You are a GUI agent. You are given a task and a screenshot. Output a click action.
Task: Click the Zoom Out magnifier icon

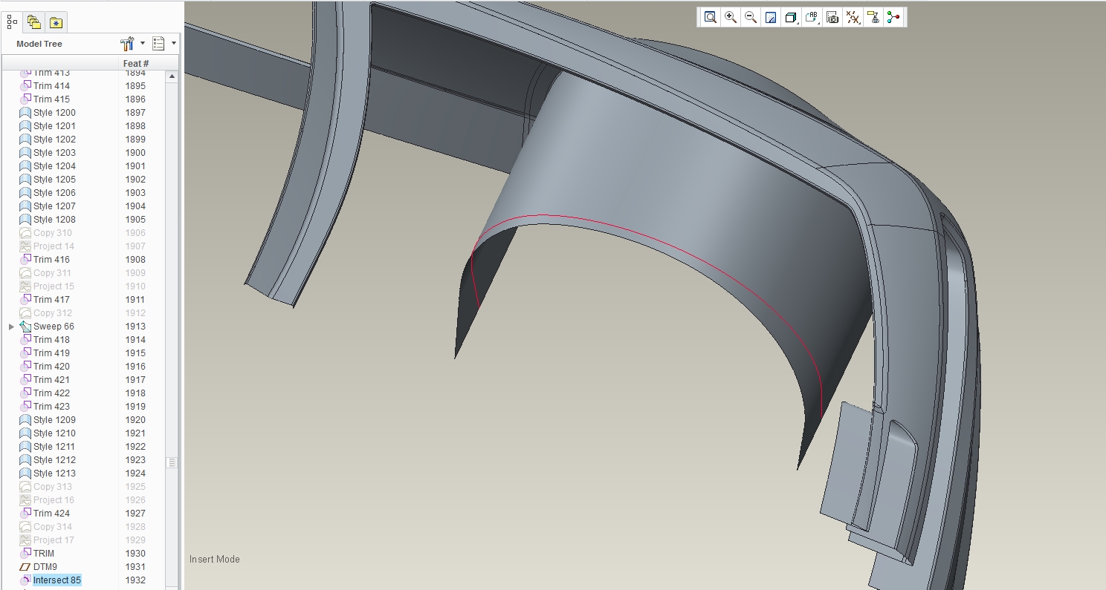(x=751, y=17)
